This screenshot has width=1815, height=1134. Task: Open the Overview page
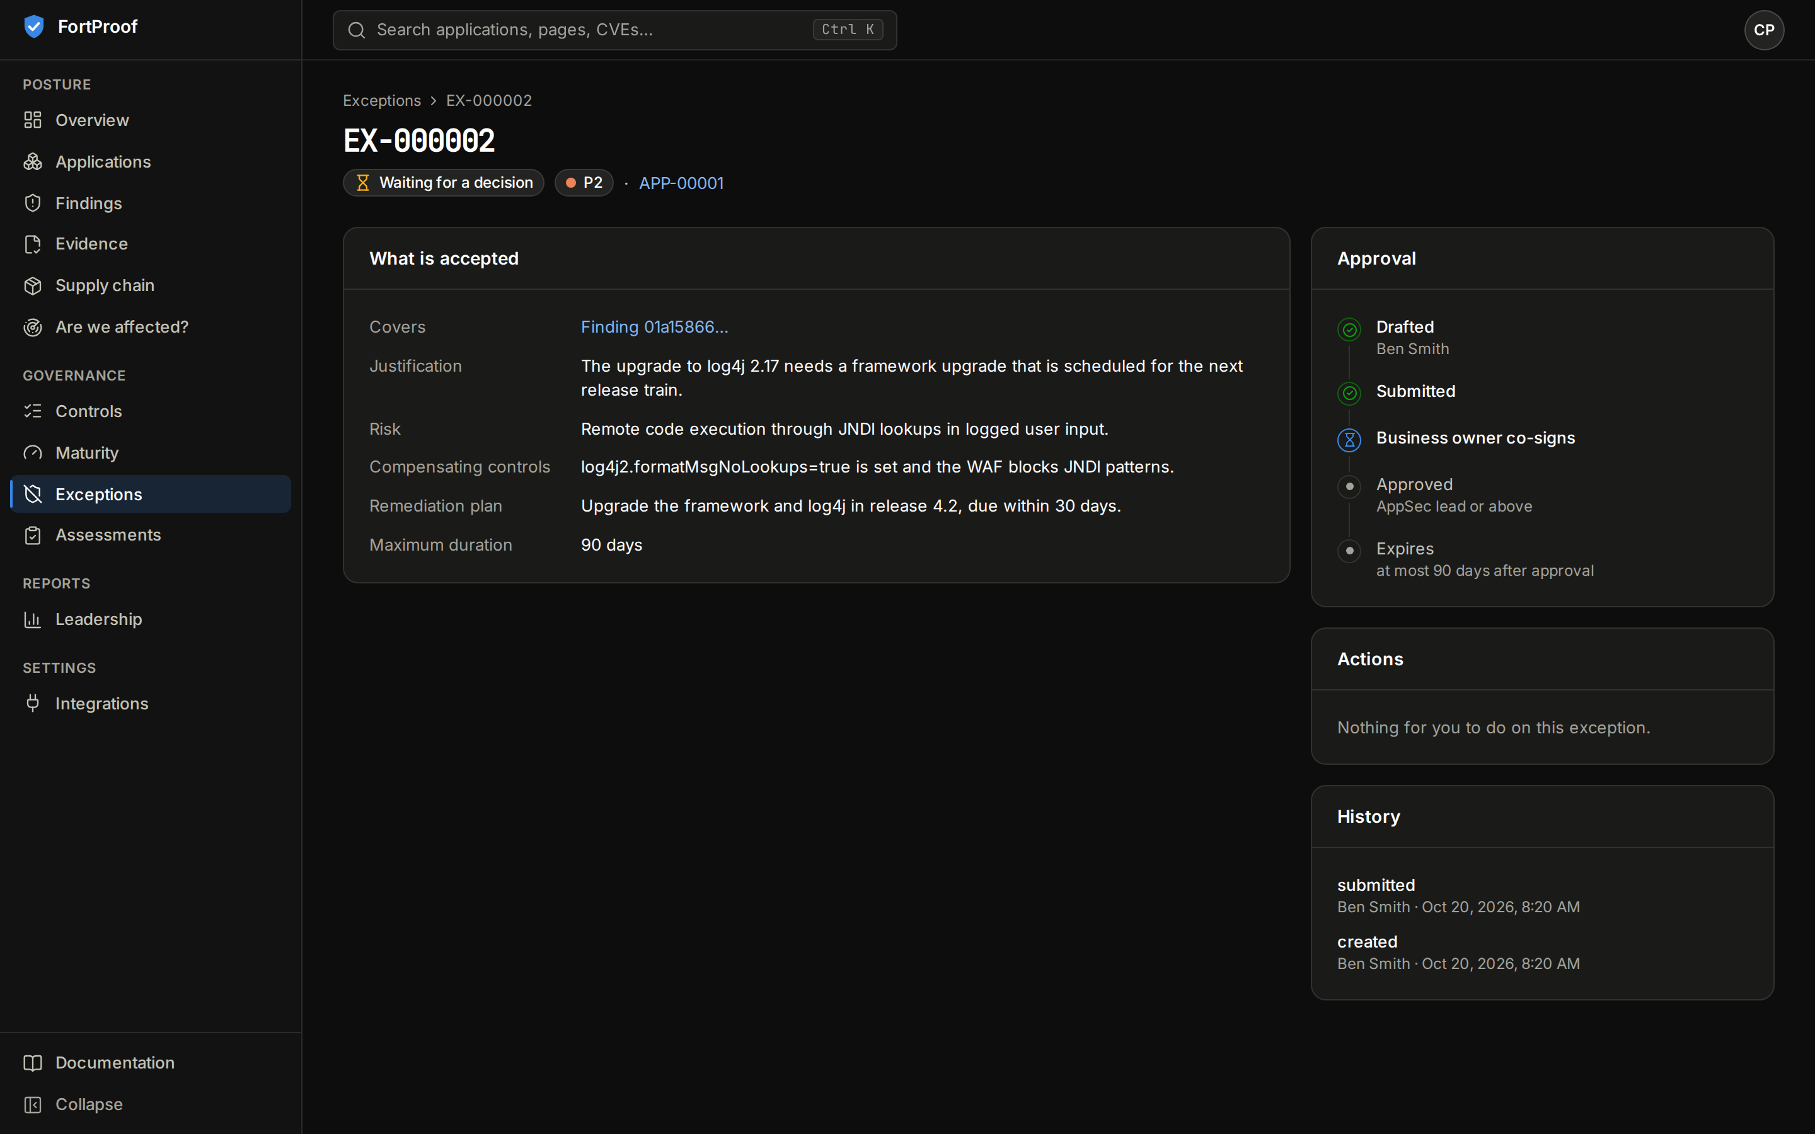[x=151, y=120]
